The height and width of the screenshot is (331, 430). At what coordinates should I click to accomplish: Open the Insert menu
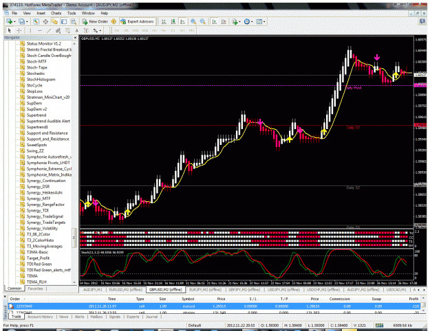(41, 13)
